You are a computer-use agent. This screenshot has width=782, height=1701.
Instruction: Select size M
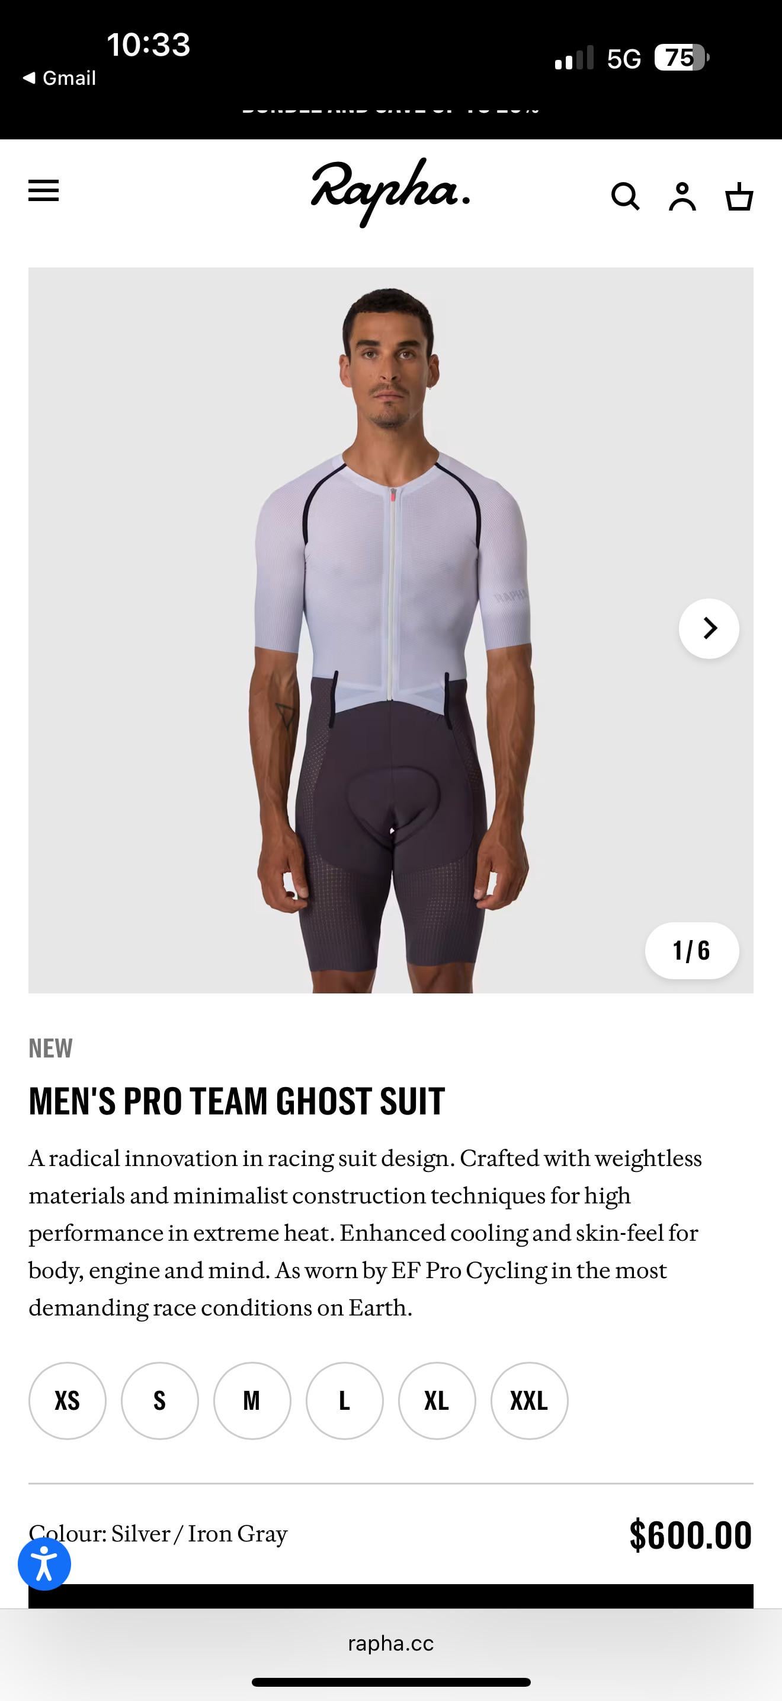(x=252, y=1400)
